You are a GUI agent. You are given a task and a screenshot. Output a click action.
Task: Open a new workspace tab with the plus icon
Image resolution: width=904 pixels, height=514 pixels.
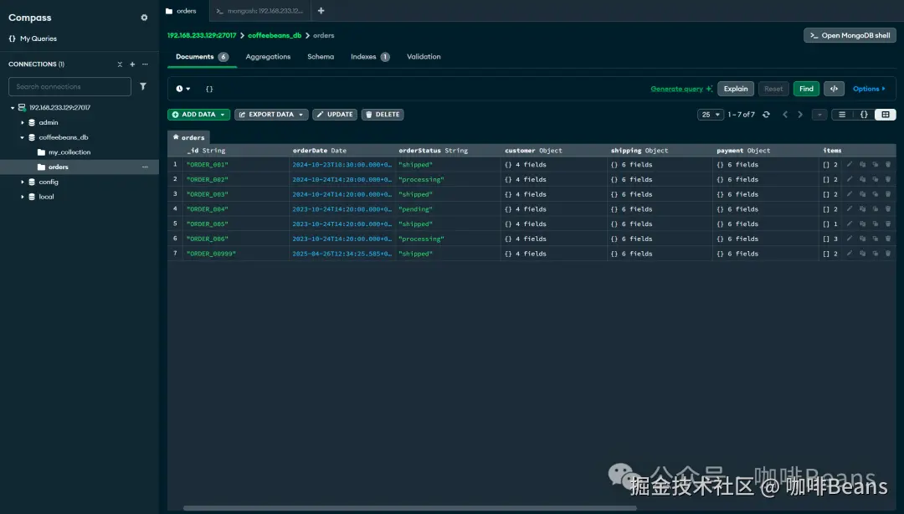click(x=321, y=11)
